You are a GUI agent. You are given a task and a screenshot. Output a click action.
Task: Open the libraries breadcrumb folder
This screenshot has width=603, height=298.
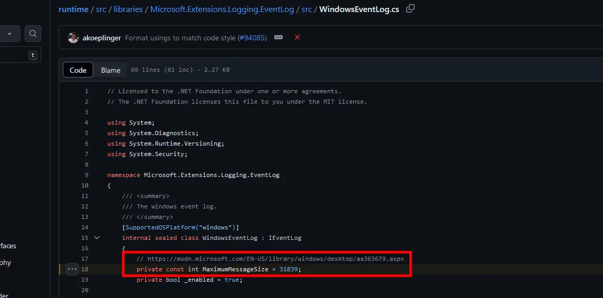(128, 9)
